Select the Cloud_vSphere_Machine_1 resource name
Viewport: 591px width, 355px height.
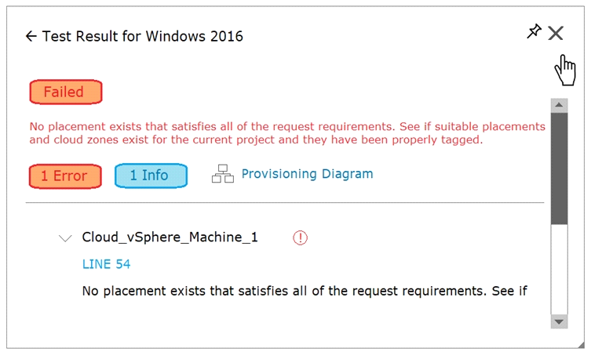(170, 237)
